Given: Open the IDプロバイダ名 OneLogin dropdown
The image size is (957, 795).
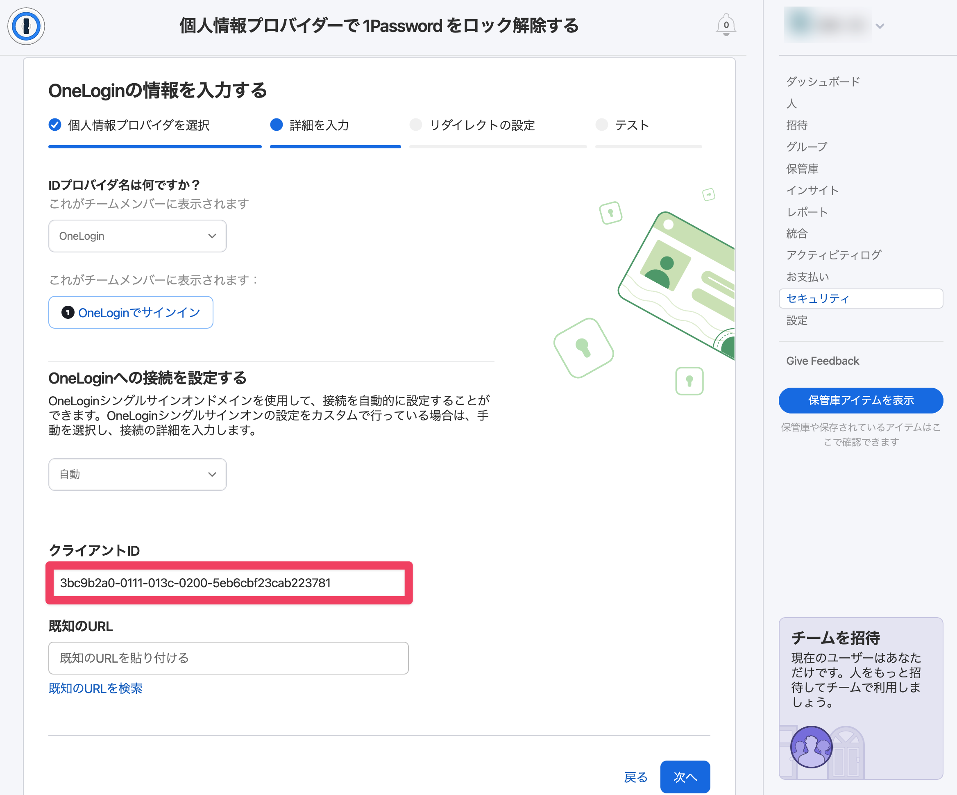Looking at the screenshot, I should [138, 236].
